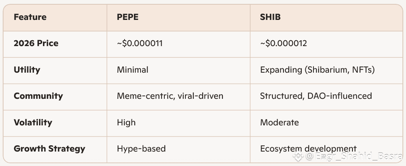
Task: Select the High volatility cell
Action: [x=126, y=123]
